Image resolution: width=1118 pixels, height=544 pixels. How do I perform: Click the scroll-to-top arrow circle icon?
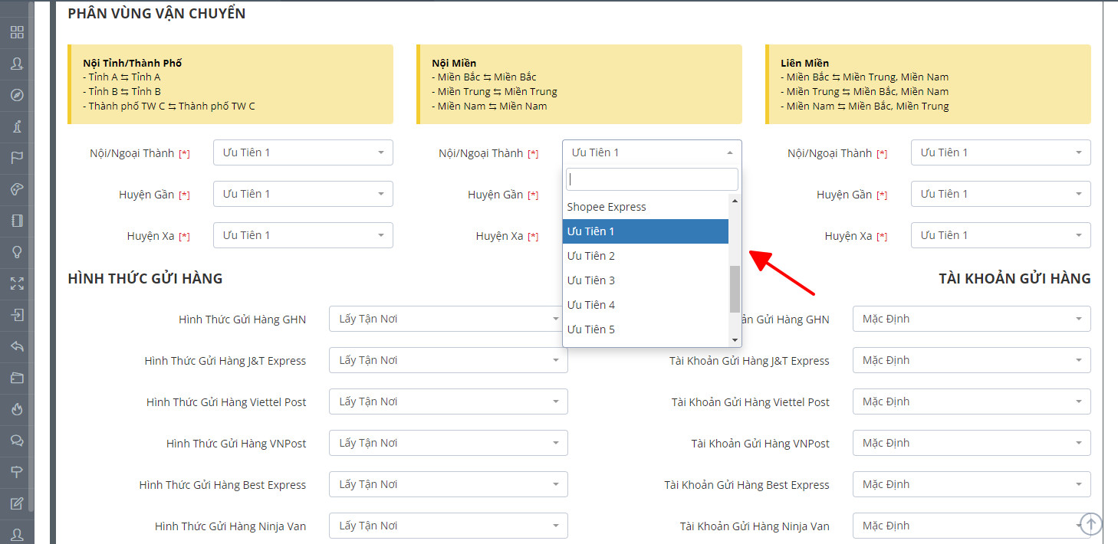click(1090, 524)
